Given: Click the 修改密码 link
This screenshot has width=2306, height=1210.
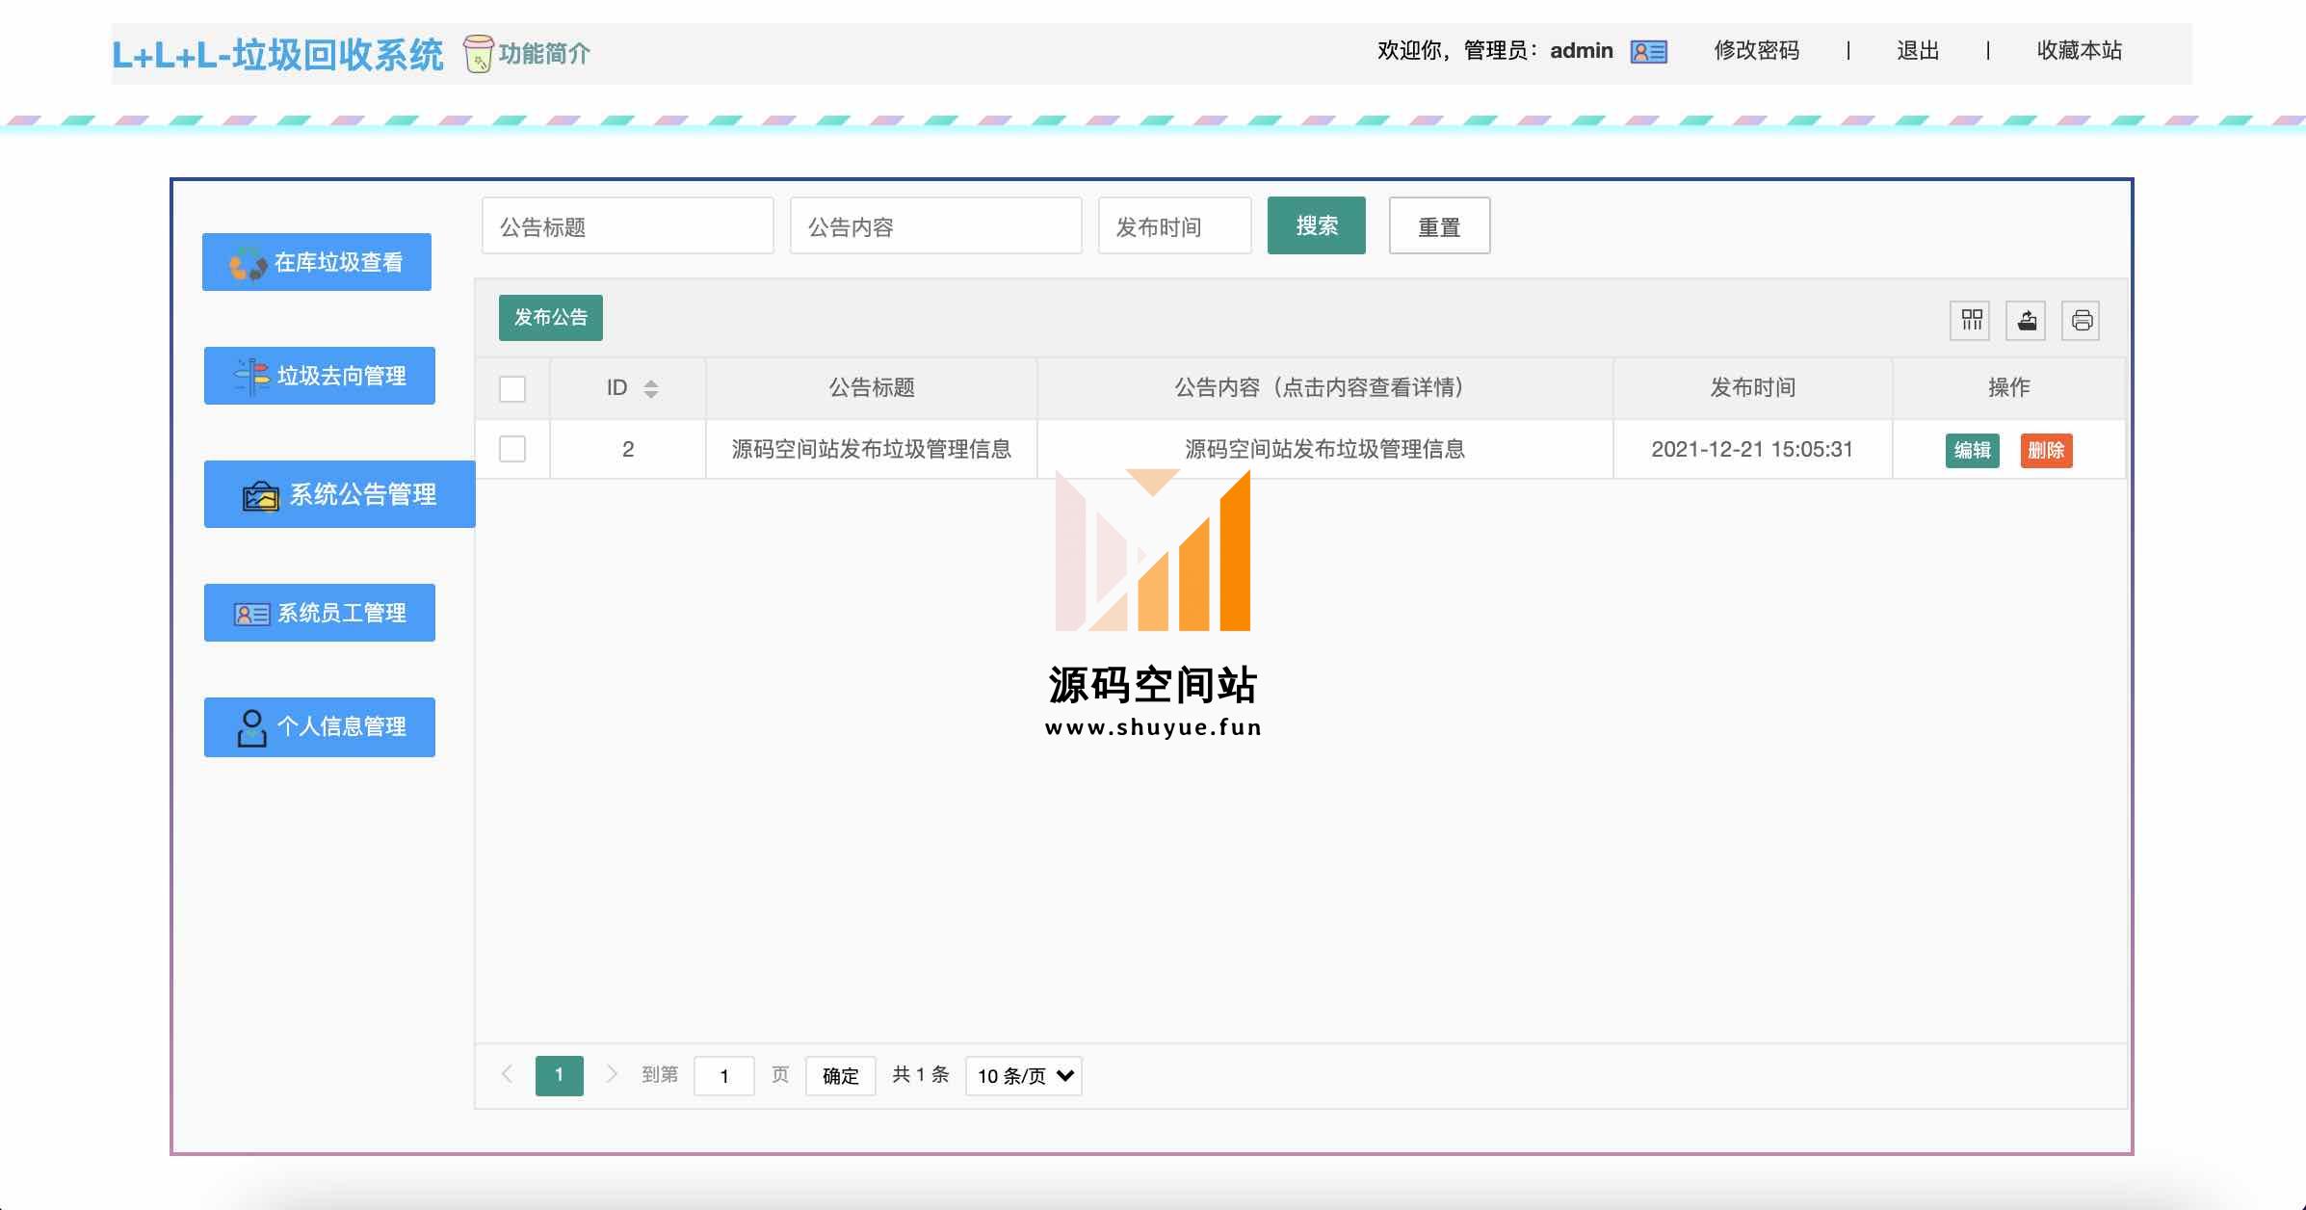Looking at the screenshot, I should [x=1757, y=51].
